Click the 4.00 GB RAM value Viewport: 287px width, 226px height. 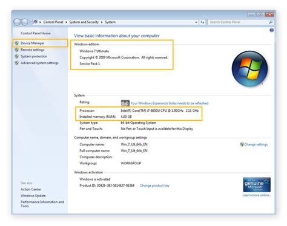[126, 117]
